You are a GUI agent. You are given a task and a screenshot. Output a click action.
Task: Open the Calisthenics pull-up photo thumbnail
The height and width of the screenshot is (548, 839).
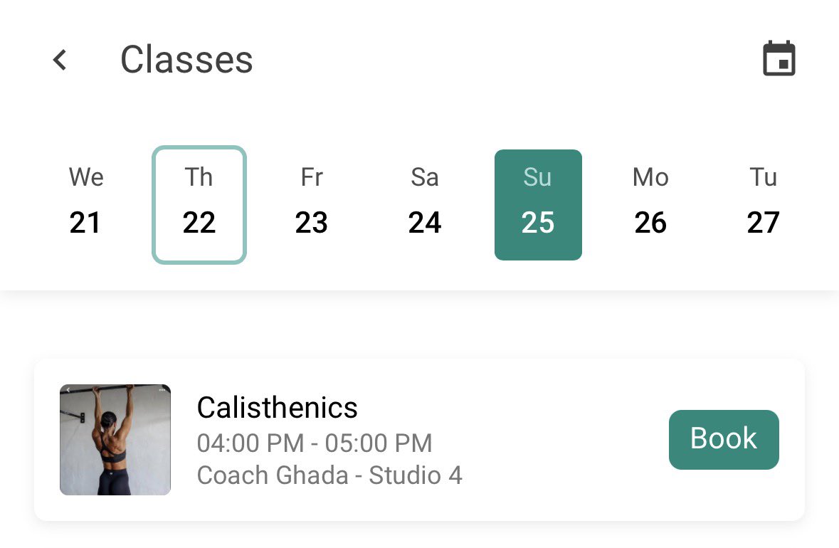point(115,439)
